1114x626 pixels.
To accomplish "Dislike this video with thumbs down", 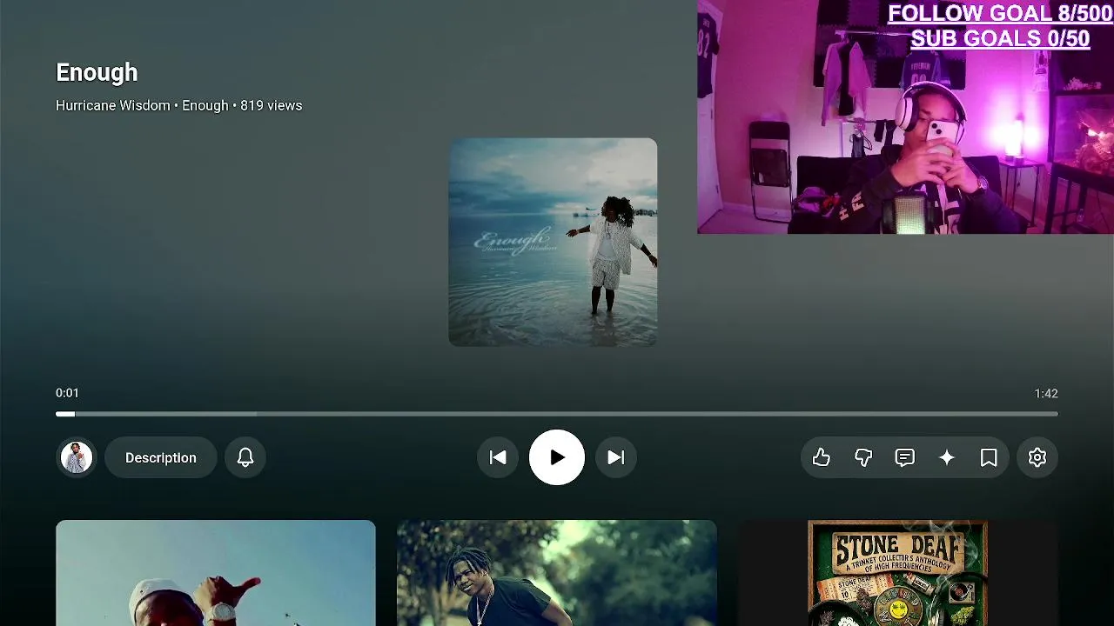I will (863, 457).
